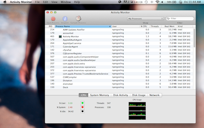The height and width of the screenshot is (128, 204).
Task: Click the Sample Process icon
Action: (79, 19)
